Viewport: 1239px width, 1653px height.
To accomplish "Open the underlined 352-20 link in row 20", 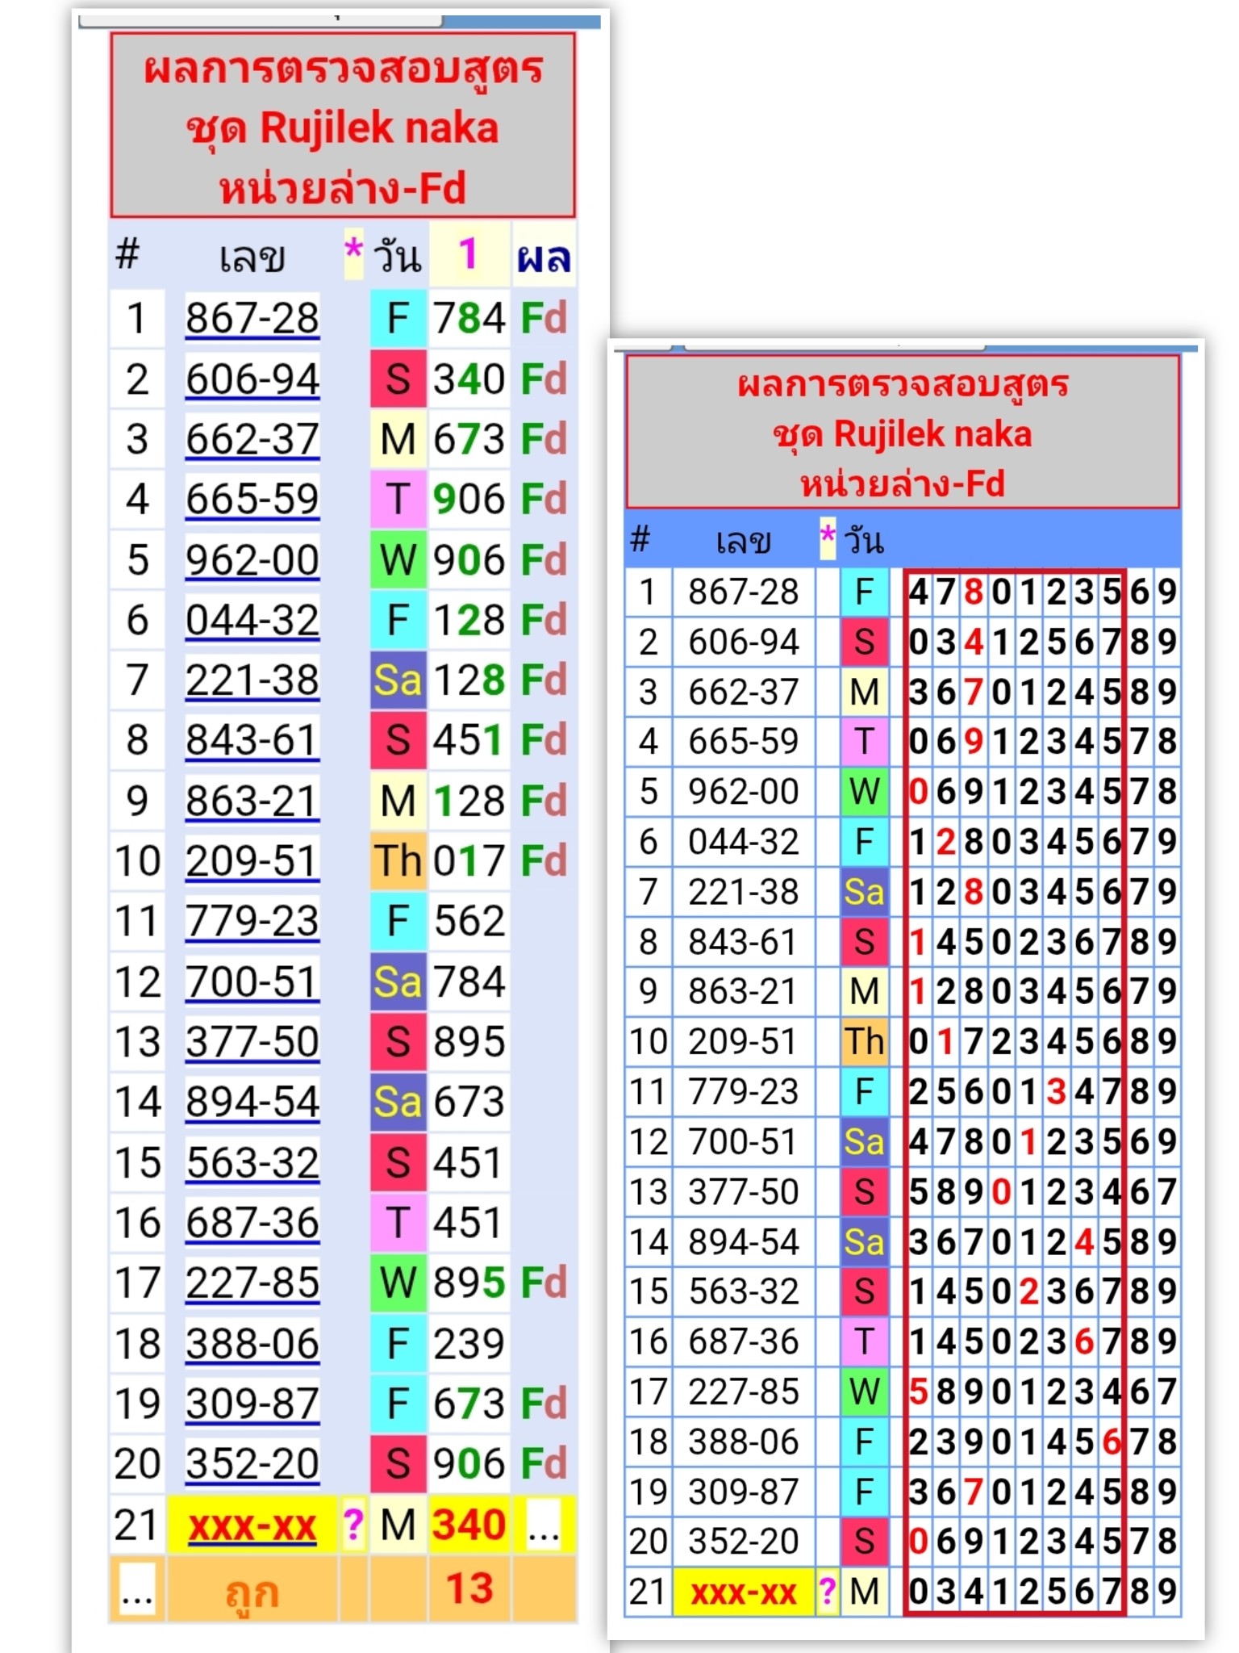I will [252, 1463].
